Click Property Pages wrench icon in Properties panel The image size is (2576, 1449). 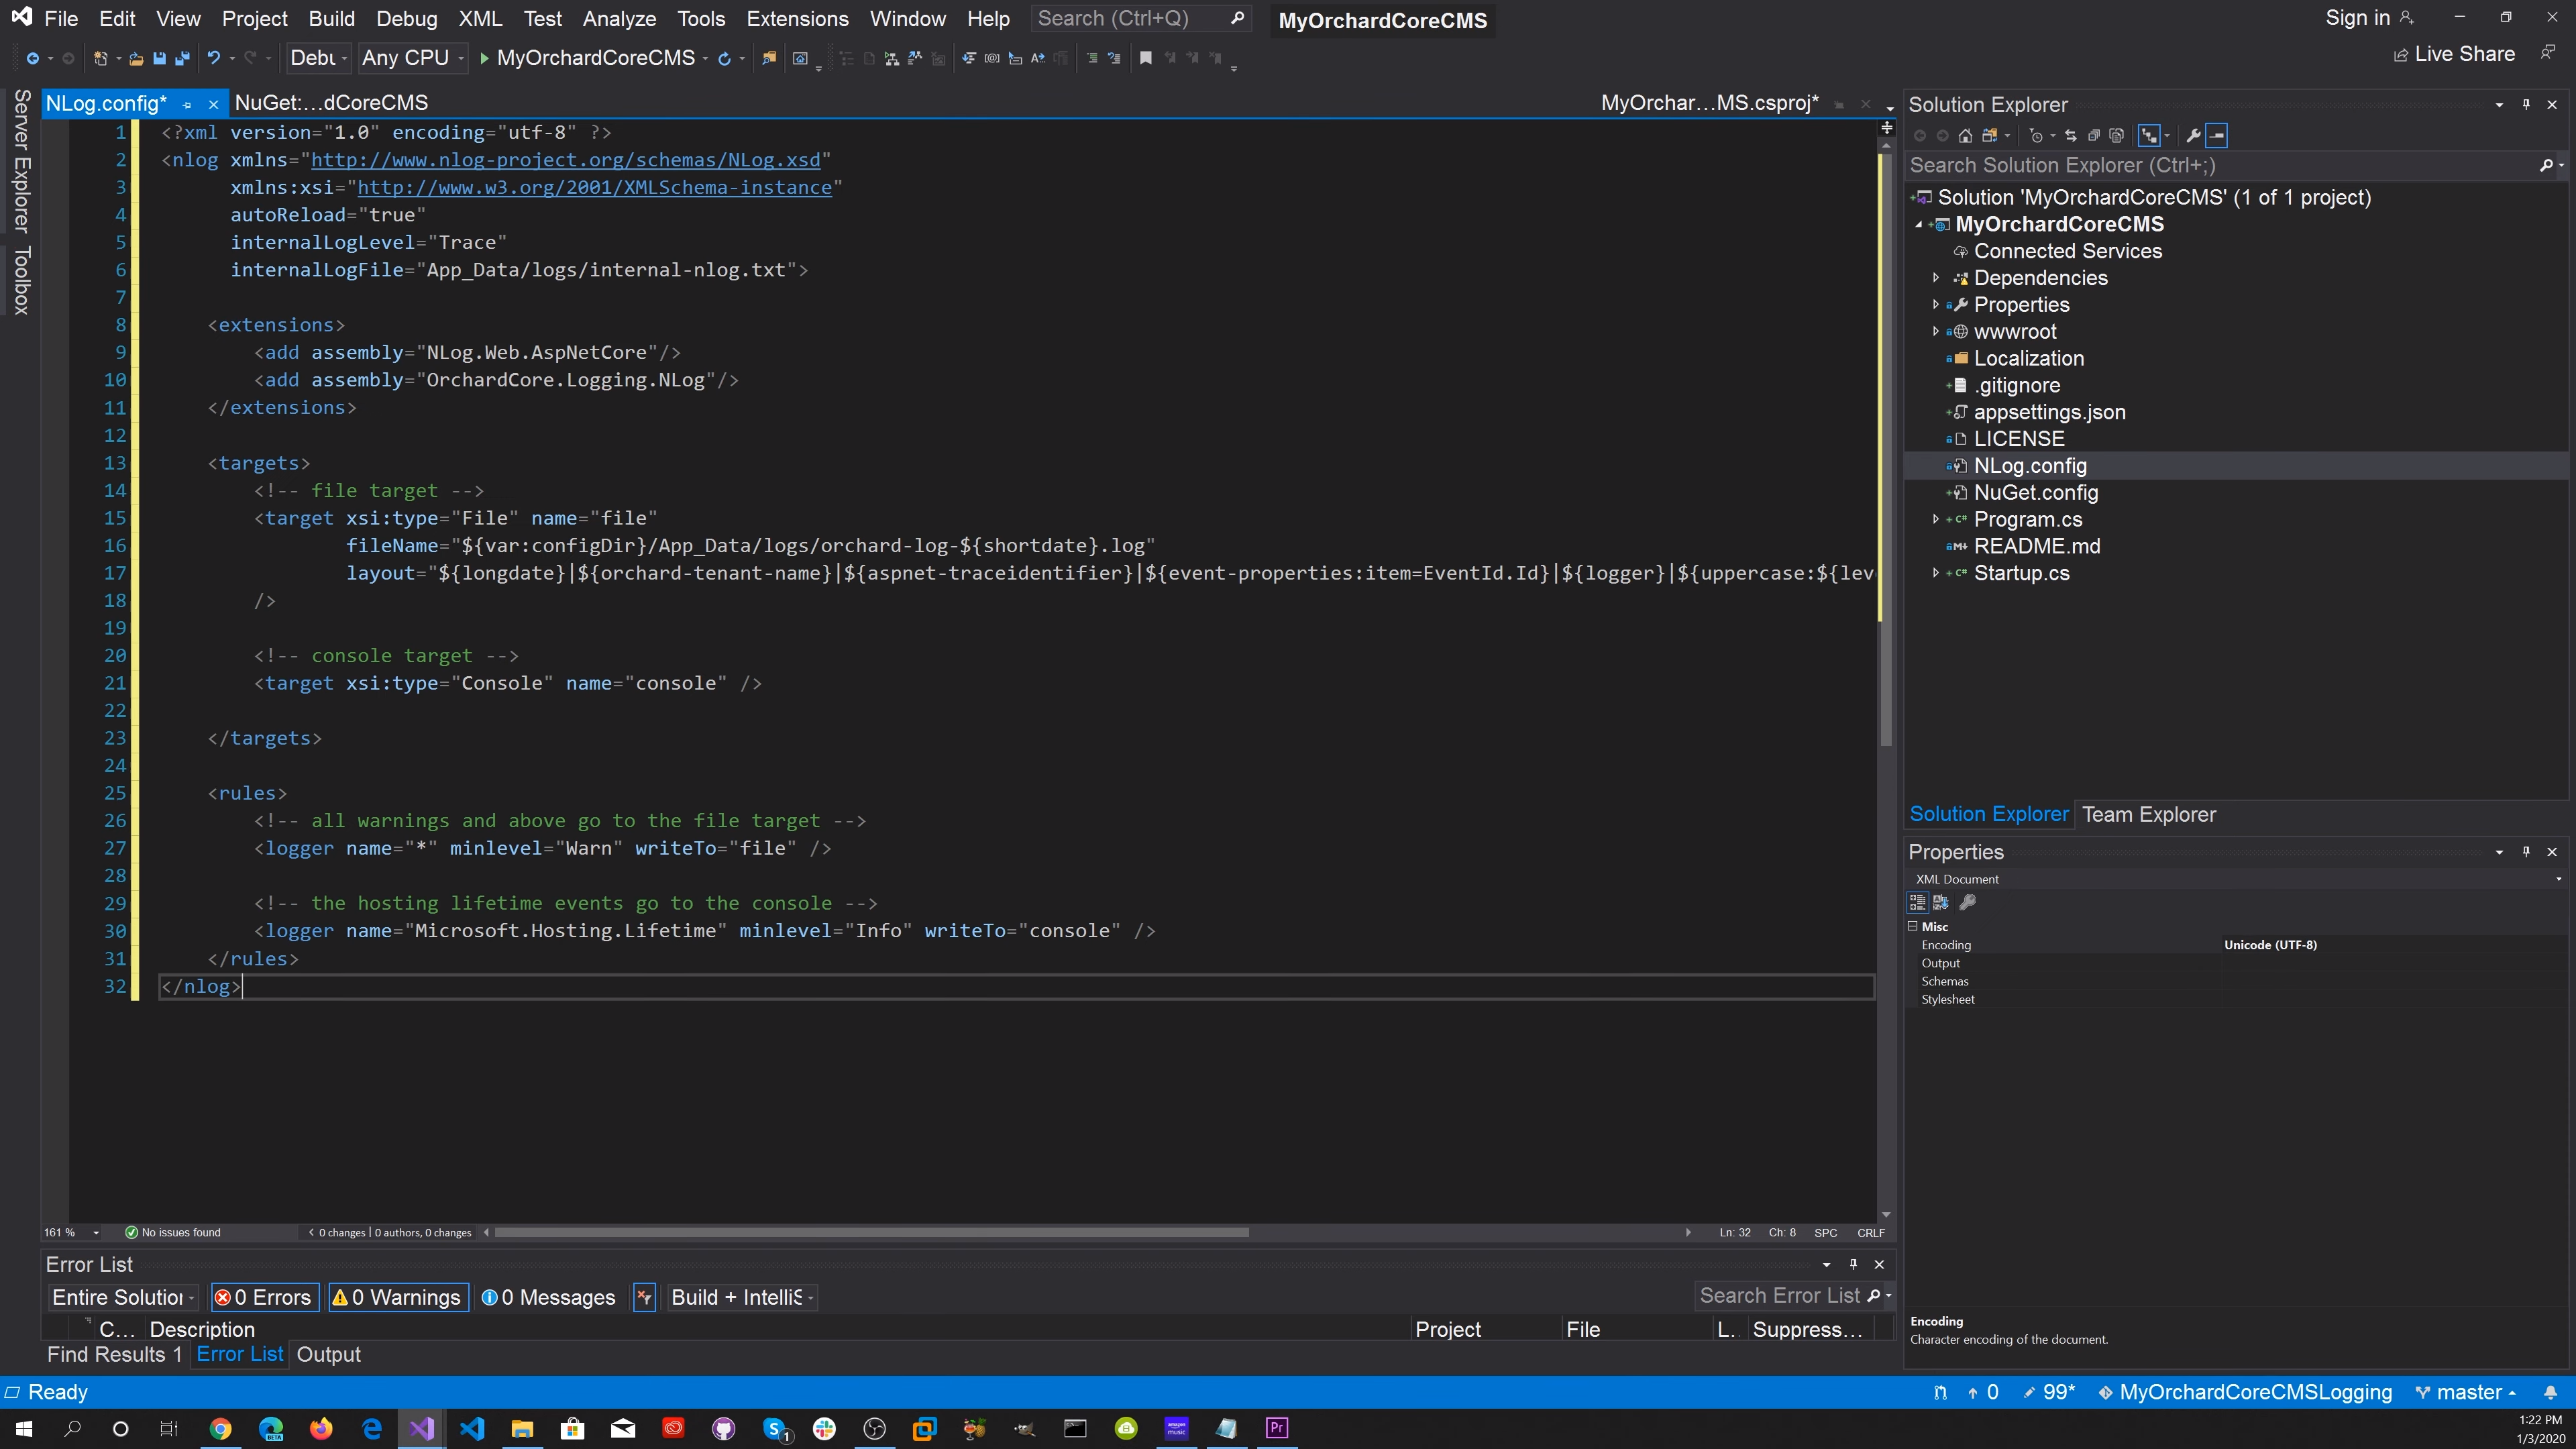[x=1967, y=902]
